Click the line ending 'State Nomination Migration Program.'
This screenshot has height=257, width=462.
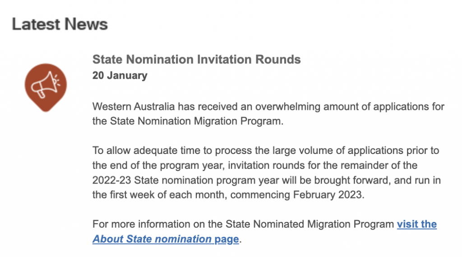[x=188, y=122]
